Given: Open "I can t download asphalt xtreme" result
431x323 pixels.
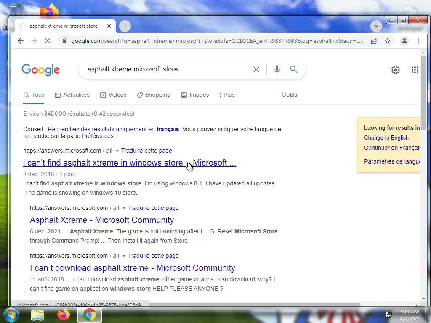Looking at the screenshot, I should [133, 268].
